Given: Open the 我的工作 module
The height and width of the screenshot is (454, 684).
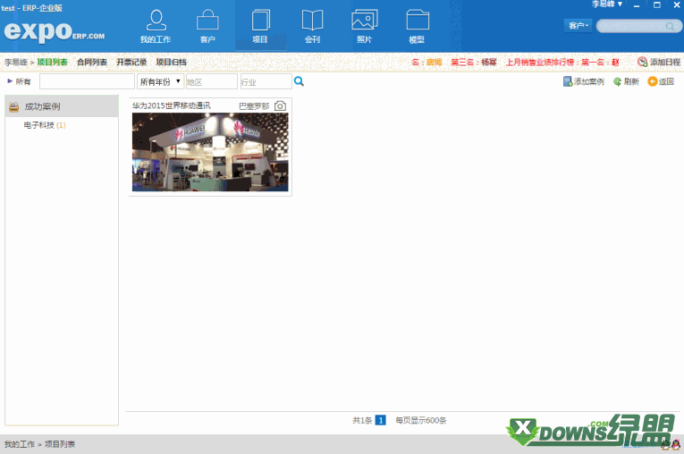Looking at the screenshot, I should coord(156,27).
